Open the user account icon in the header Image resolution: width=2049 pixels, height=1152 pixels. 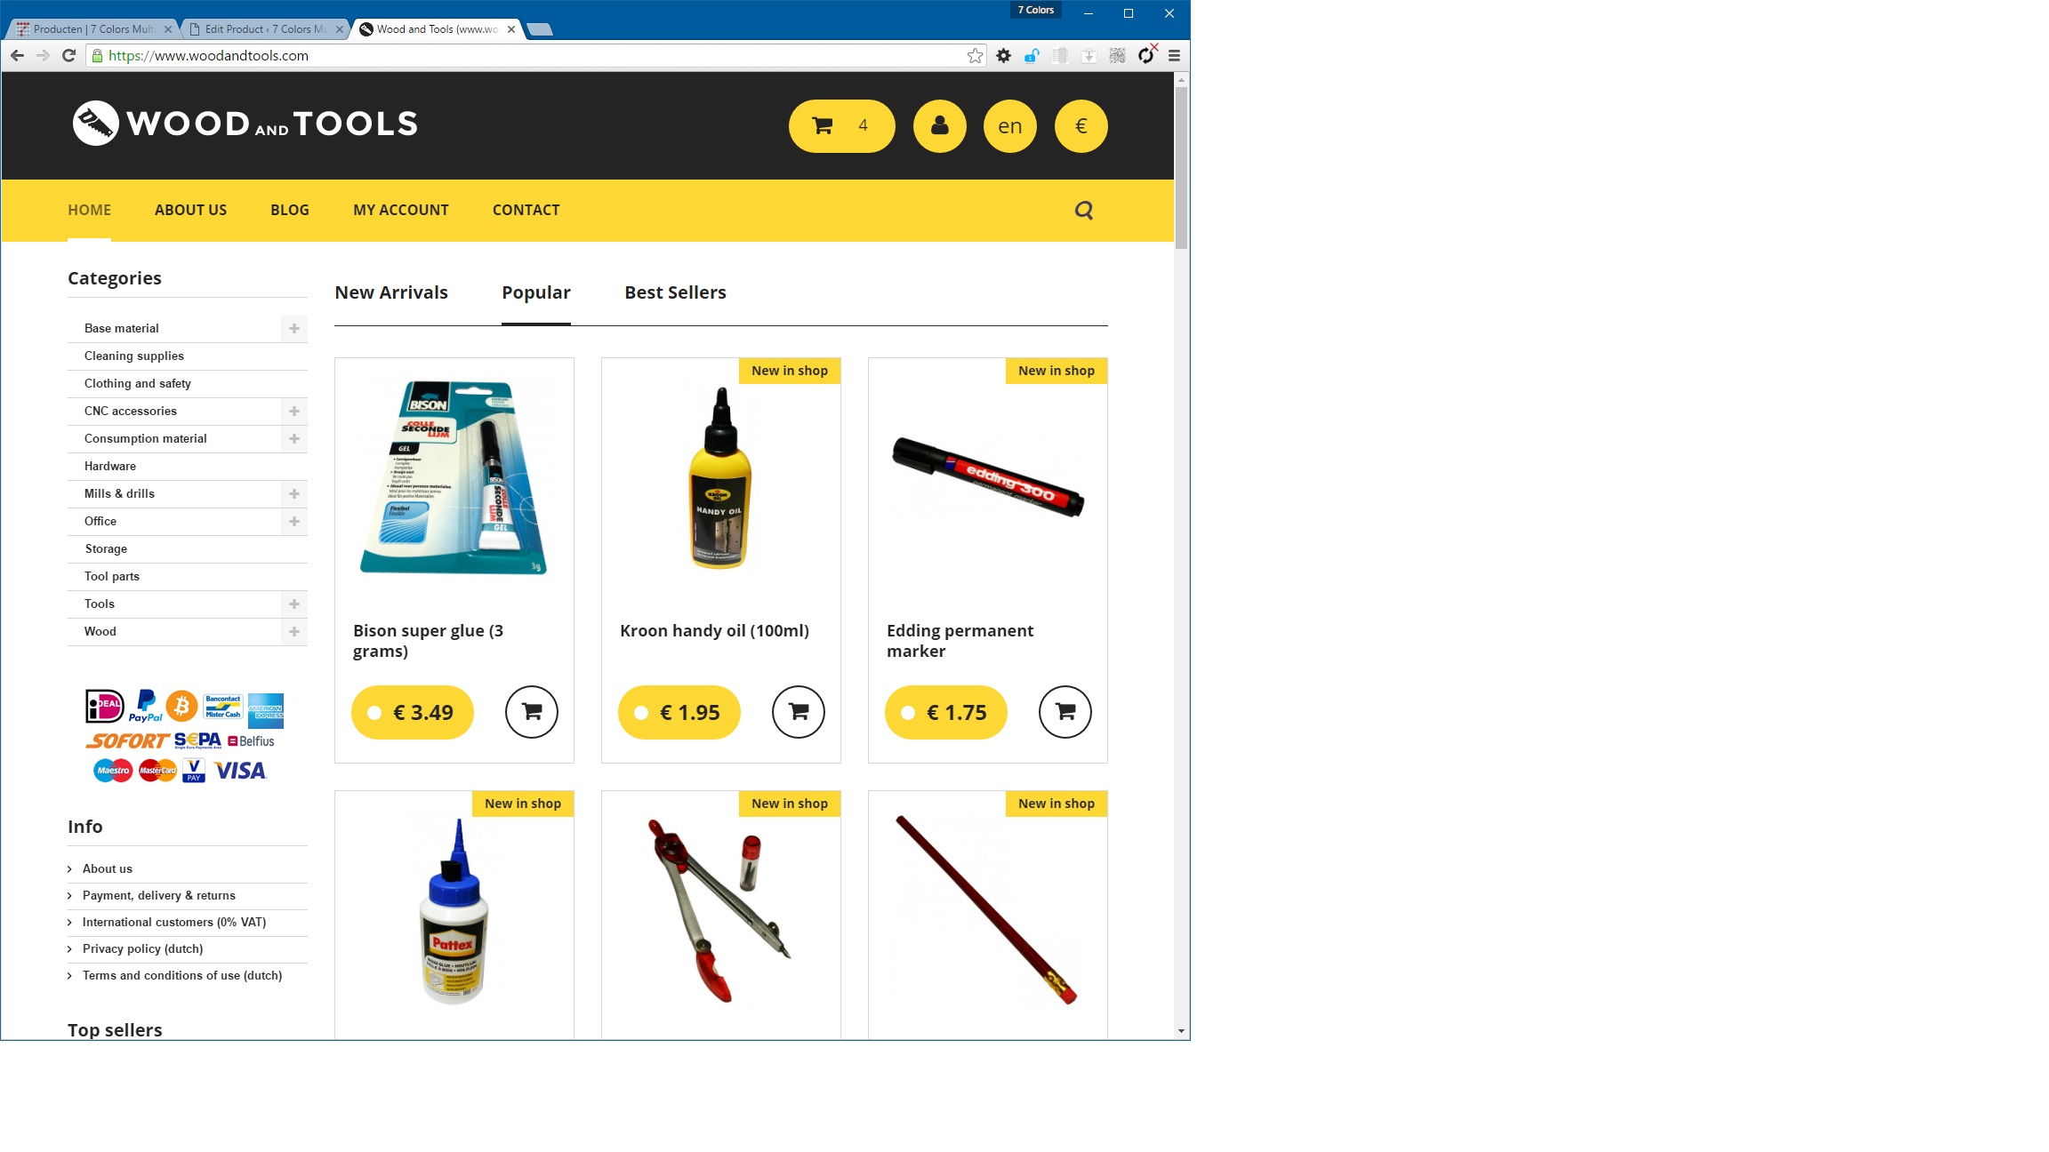939,126
